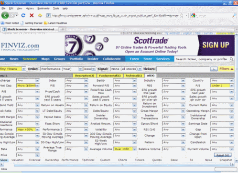Image resolution: width=238 pixels, height=173 pixels.
Task: Open the Collaborate navigation item
Action: (x=112, y=59)
